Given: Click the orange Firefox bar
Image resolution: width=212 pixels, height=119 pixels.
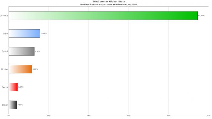Looking at the screenshot, I should (20, 69).
